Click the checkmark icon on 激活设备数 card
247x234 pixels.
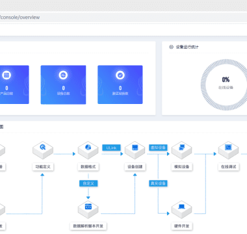120,75
